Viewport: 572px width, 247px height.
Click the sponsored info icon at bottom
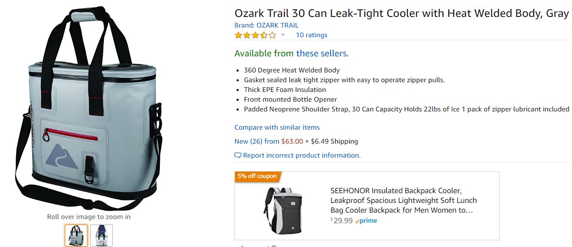click(273, 245)
